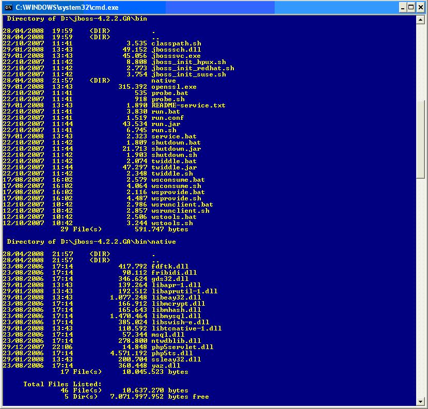
Task: Click the service.bat file name
Action: tap(174, 136)
